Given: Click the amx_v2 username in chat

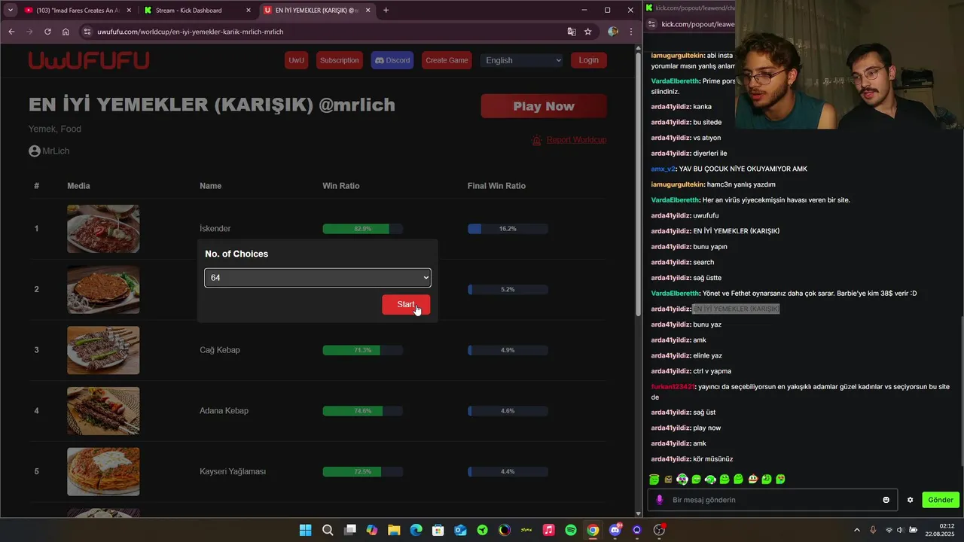Looking at the screenshot, I should click(x=664, y=169).
